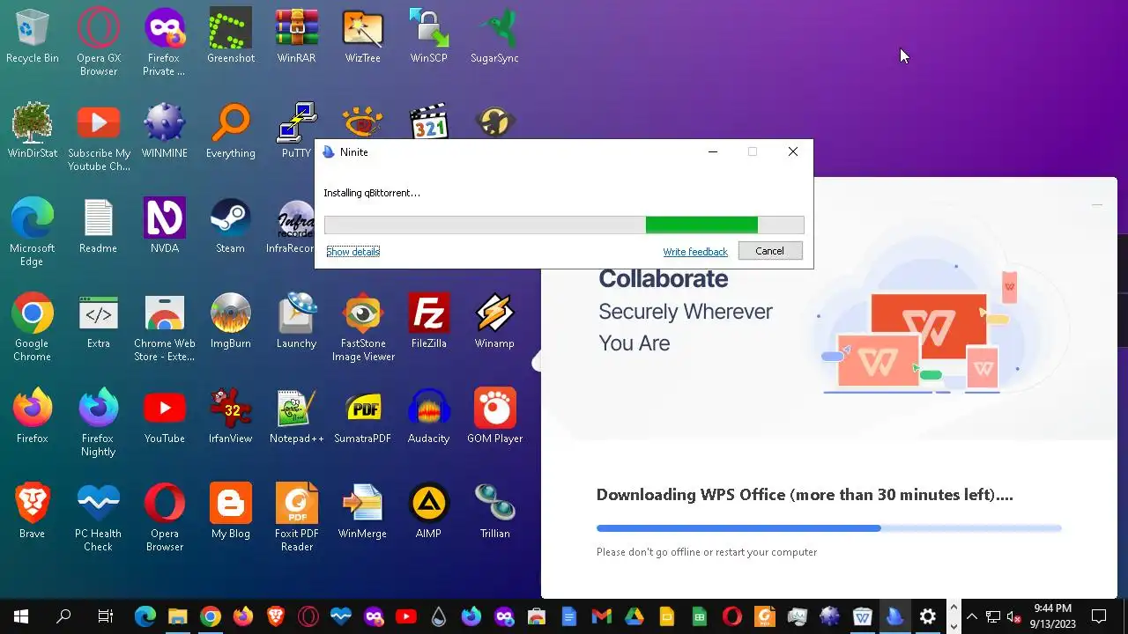The image size is (1128, 634).
Task: Open the Windows Start menu
Action: pyautogui.click(x=21, y=616)
